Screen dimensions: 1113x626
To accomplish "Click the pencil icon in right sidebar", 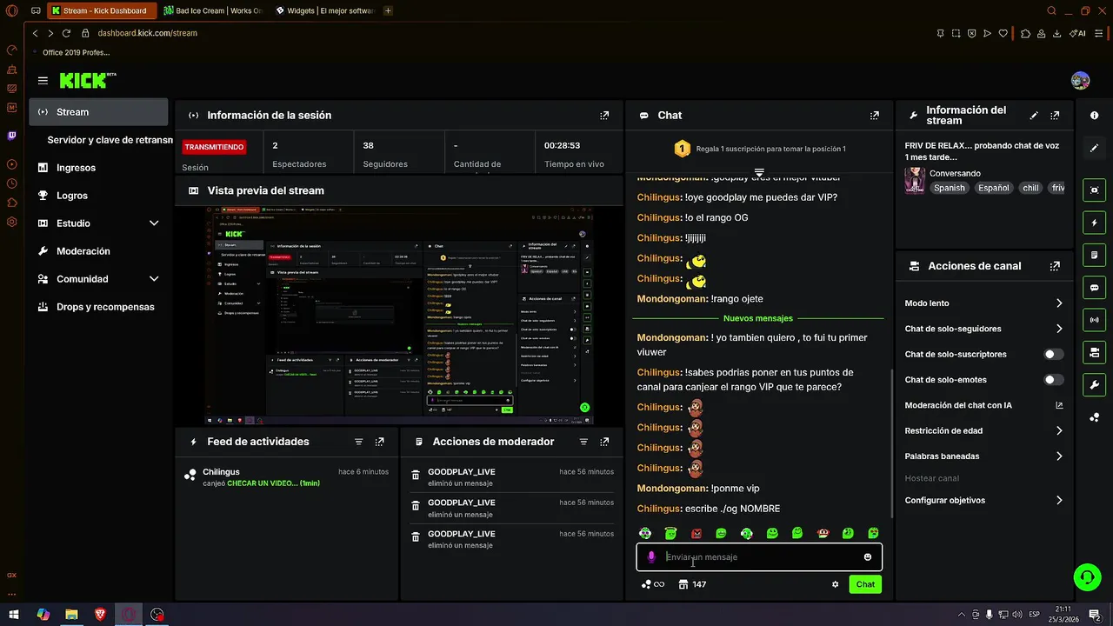I will (1094, 148).
